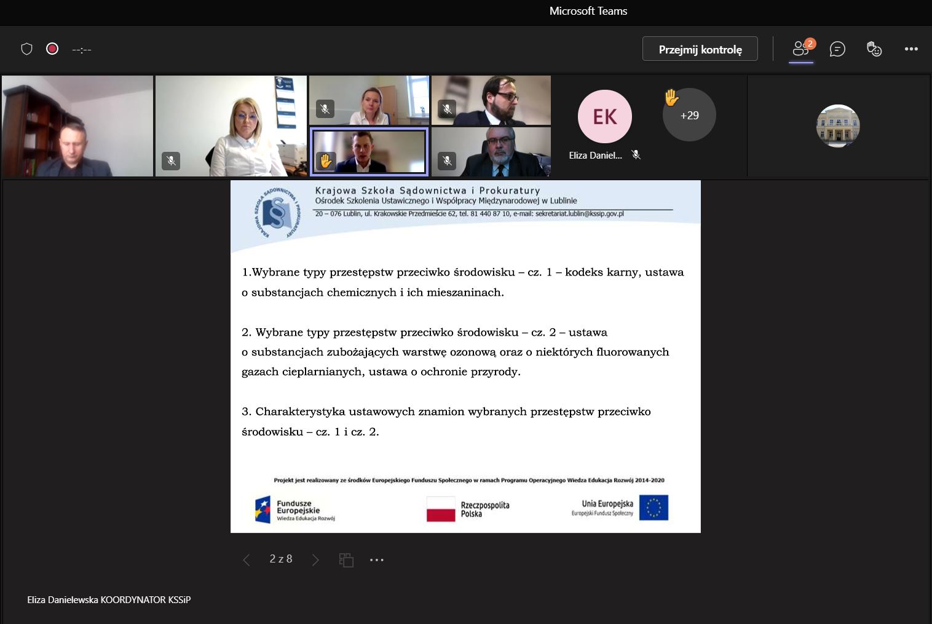The height and width of the screenshot is (624, 932).
Task: Click muted mic icon on bearded man's video
Action: [447, 161]
